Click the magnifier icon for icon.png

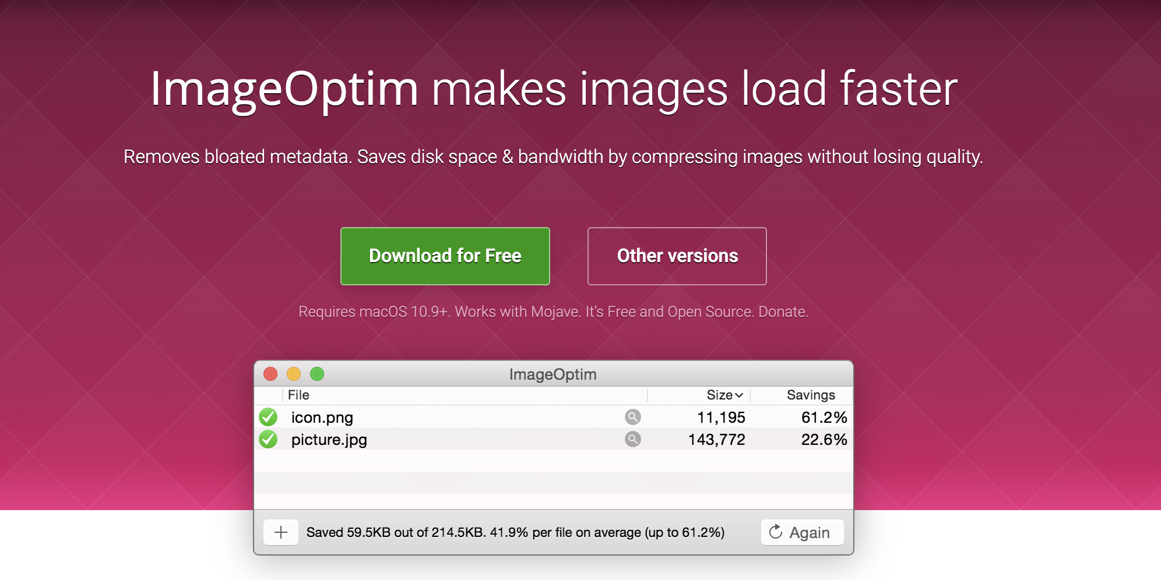point(632,417)
